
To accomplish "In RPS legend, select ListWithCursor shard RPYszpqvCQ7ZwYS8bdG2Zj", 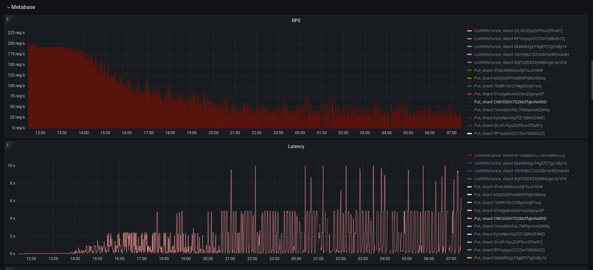I will (519, 39).
